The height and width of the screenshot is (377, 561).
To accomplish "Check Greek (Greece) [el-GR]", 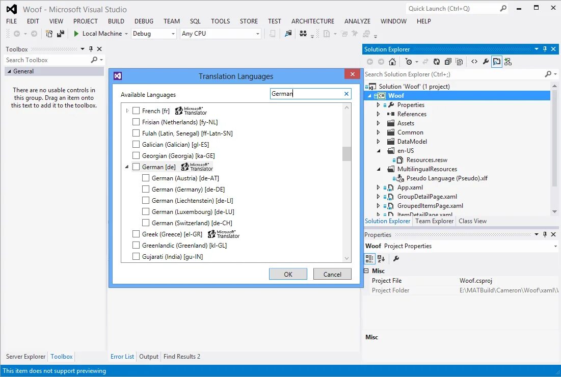I will 136,233.
